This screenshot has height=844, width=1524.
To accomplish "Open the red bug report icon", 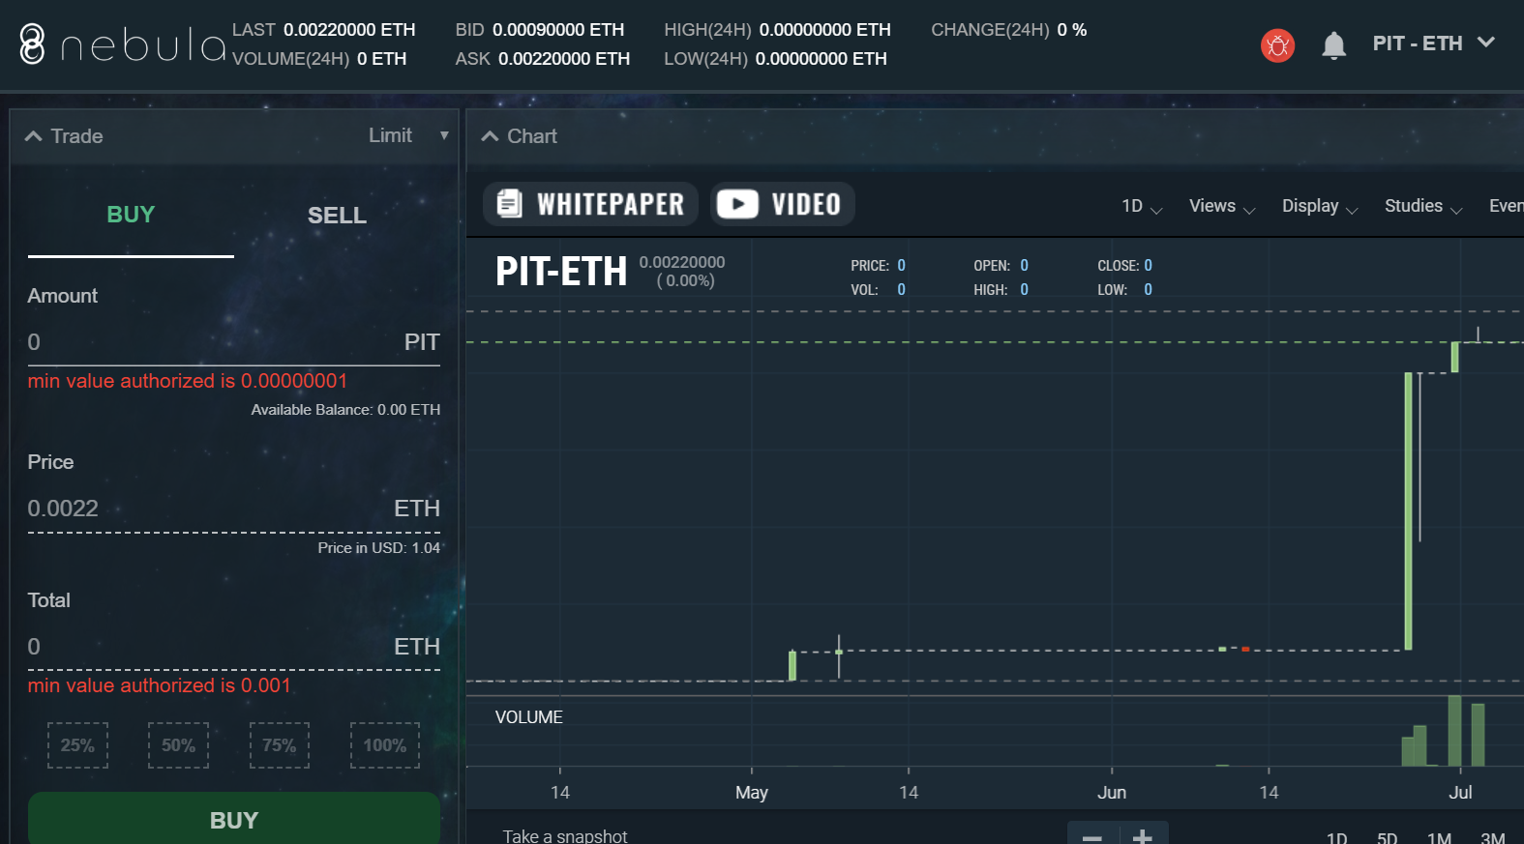I will click(1277, 45).
